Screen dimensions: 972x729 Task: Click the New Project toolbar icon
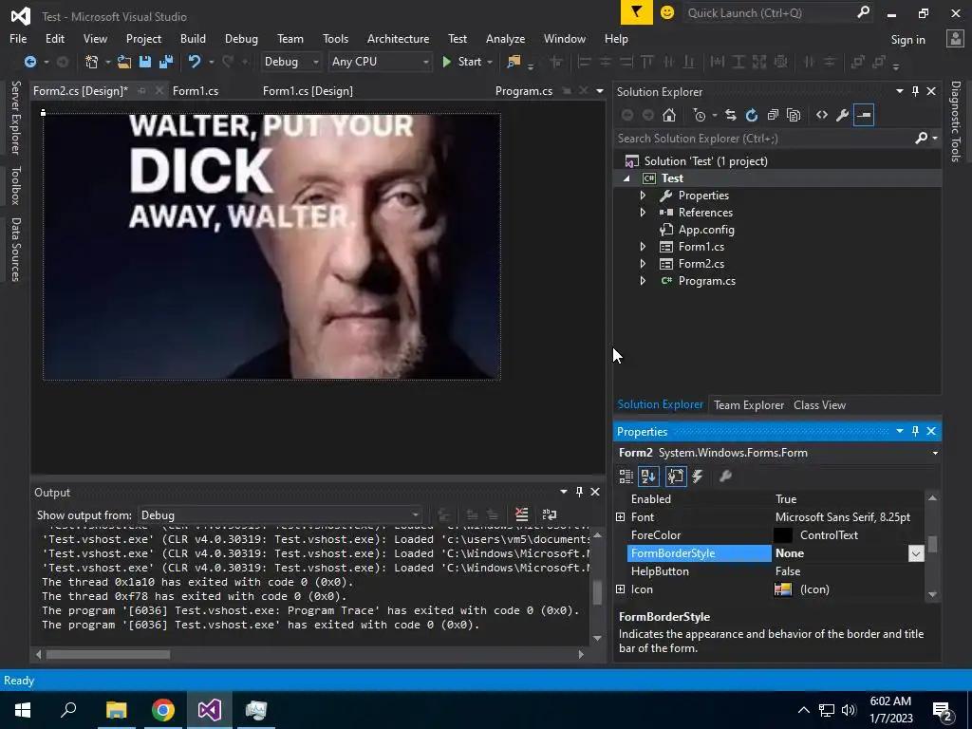click(x=92, y=62)
